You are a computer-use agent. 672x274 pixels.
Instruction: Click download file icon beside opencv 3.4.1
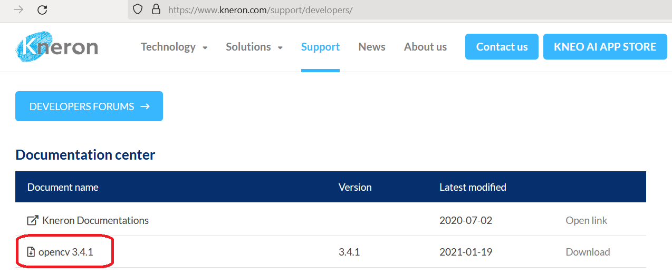(31, 252)
